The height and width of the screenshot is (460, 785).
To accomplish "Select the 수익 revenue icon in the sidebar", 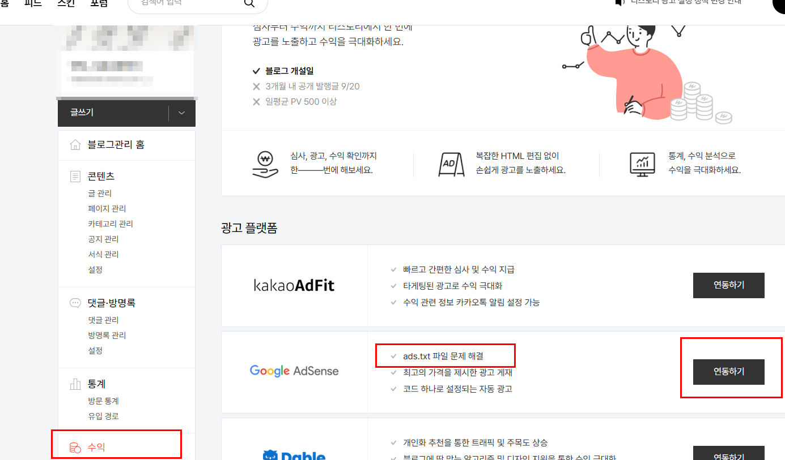I will click(x=75, y=446).
